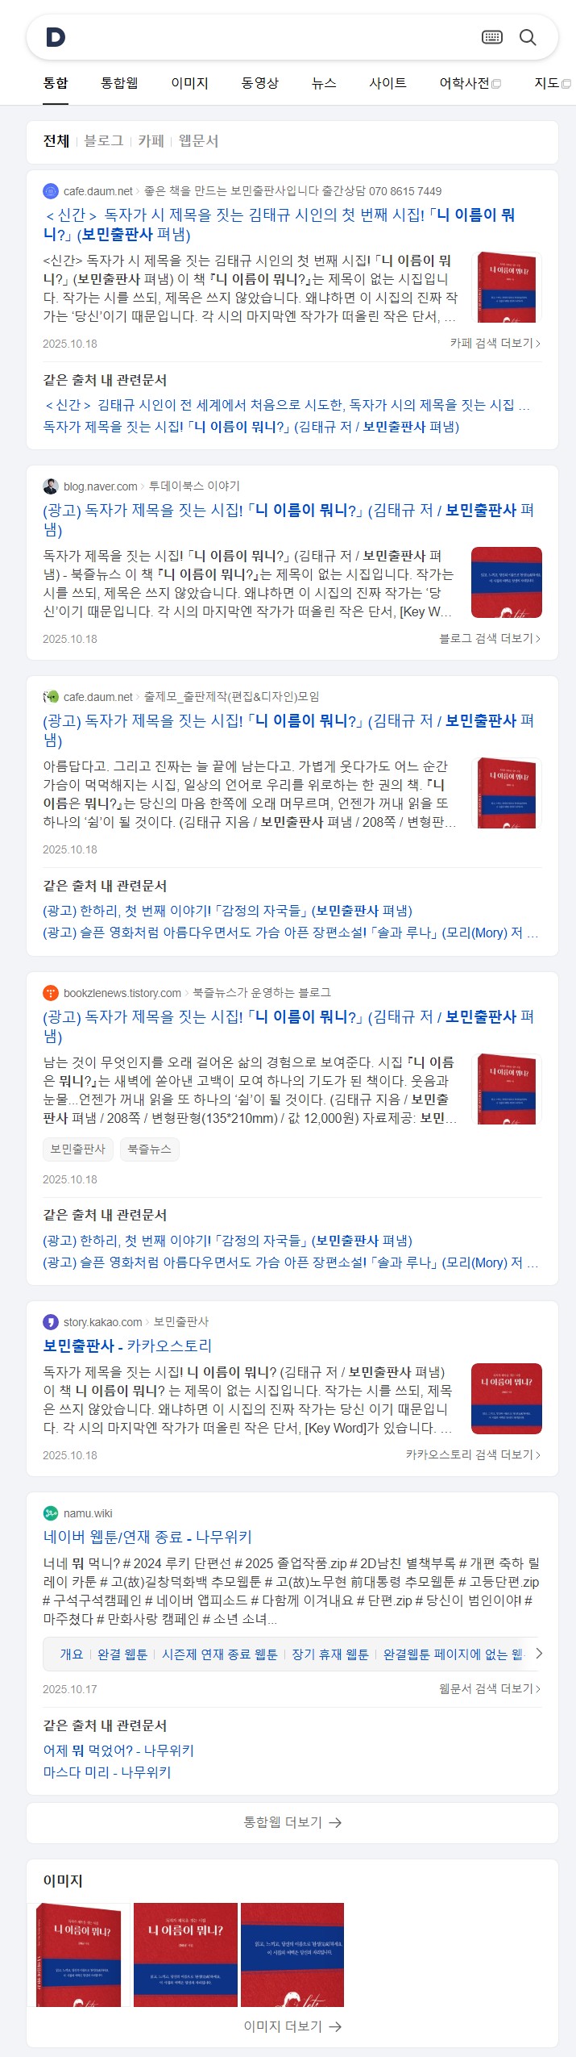Click the bookzlenews.tistory.com orange favicon
Screen dimensions: 576x2057
(51, 993)
